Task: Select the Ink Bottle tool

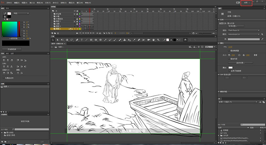Action: [x=129, y=40]
